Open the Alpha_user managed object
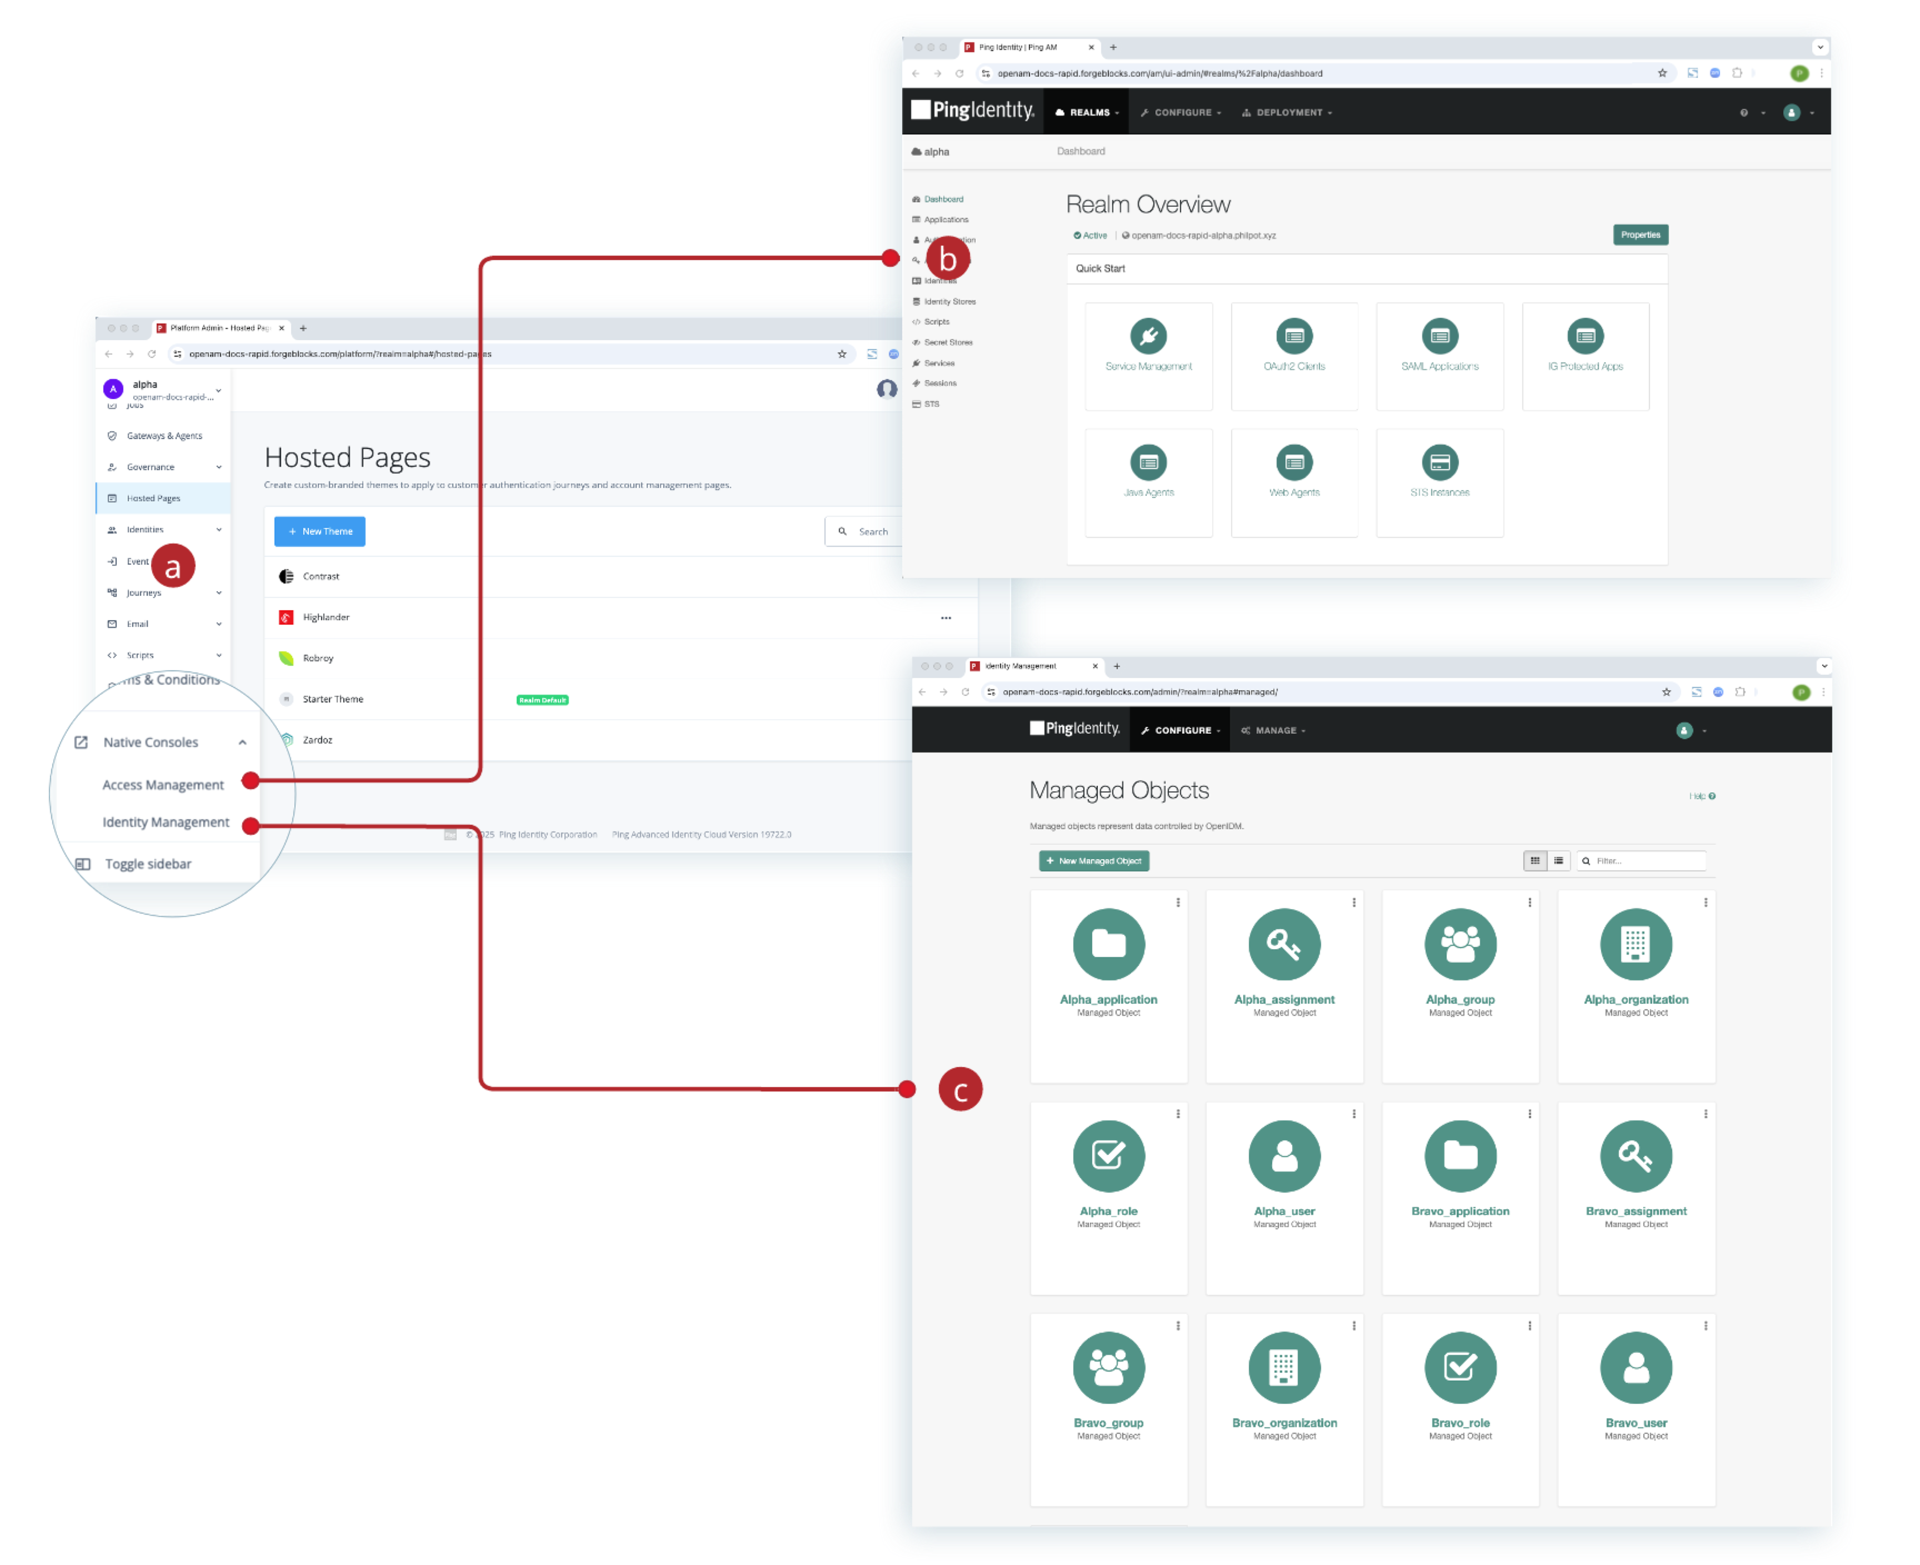The image size is (1920, 1565). click(1284, 1157)
